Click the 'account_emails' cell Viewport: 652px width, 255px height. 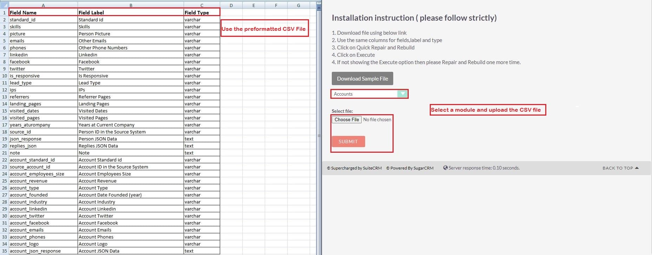pos(43,230)
